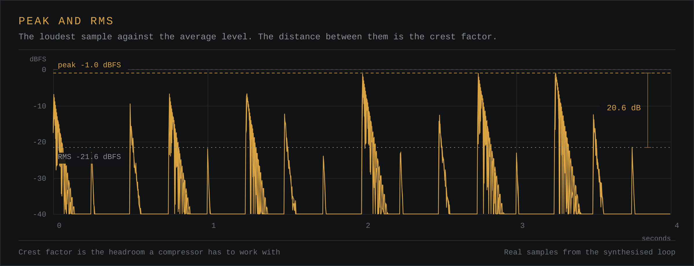Click the '4' x-axis tick label
This screenshot has height=266, width=694.
point(677,226)
